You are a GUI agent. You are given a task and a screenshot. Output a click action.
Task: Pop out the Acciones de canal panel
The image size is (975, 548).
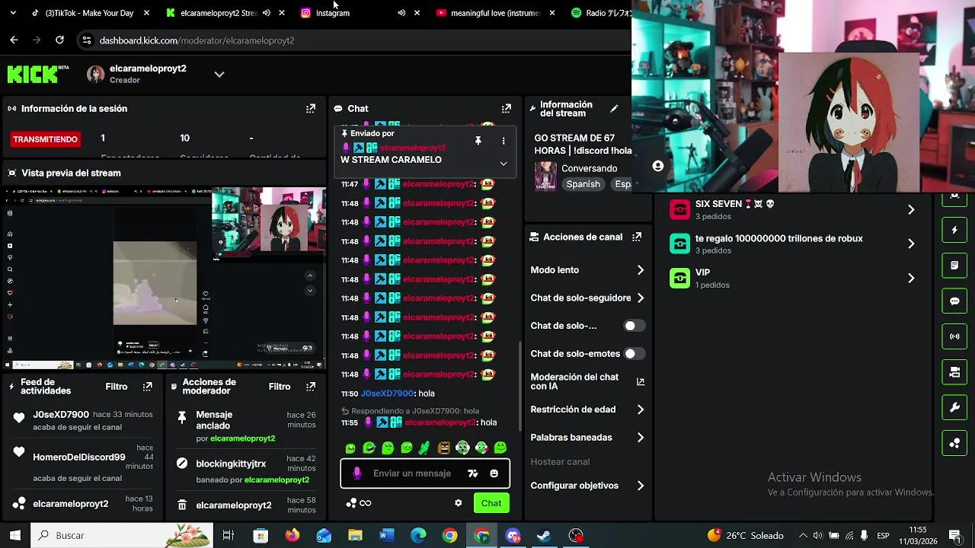(x=637, y=237)
